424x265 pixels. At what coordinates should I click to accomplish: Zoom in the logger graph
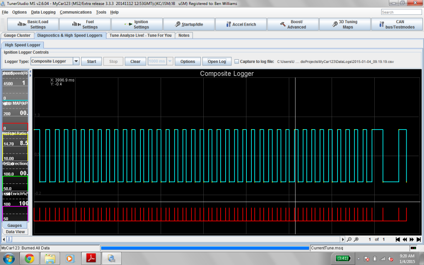pos(356,239)
